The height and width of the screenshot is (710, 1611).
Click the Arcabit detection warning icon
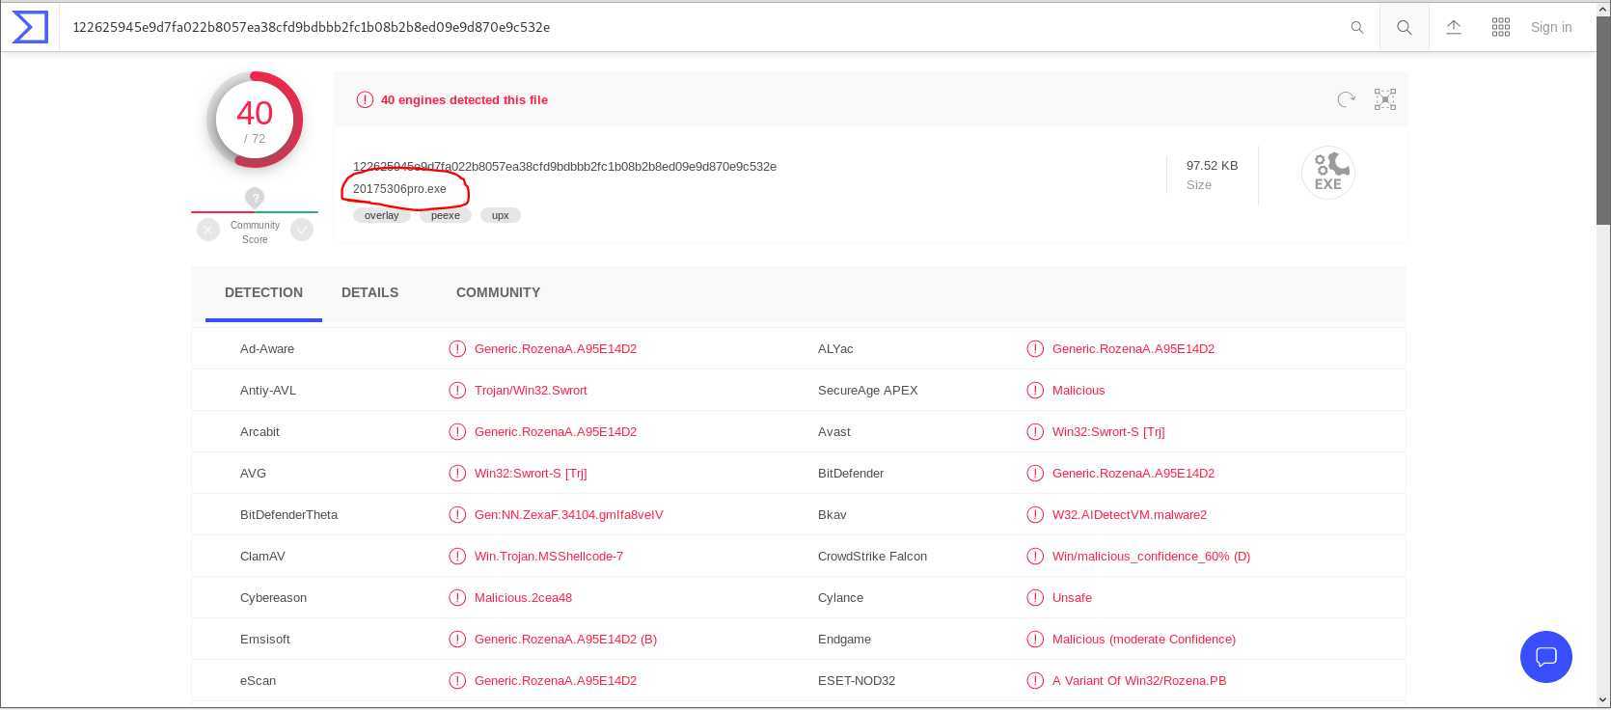457,432
